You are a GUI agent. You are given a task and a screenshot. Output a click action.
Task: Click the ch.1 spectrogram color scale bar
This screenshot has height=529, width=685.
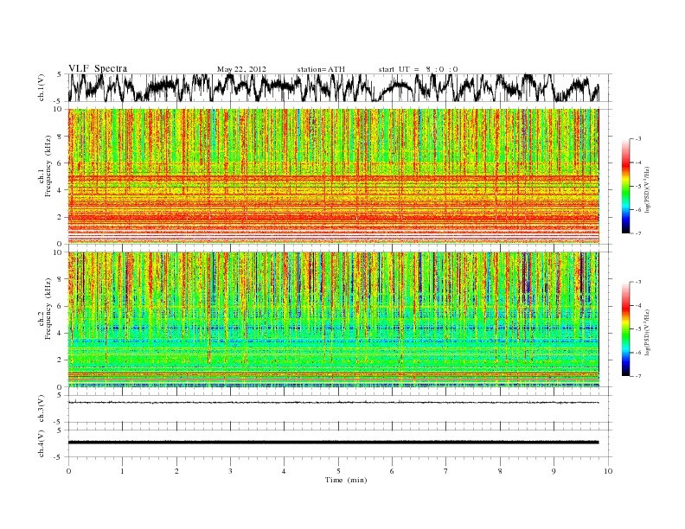[625, 186]
